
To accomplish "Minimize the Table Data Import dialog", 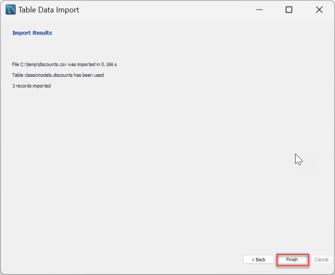I will pos(259,10).
